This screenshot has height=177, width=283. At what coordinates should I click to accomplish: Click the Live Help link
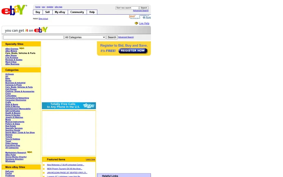pyautogui.click(x=144, y=23)
